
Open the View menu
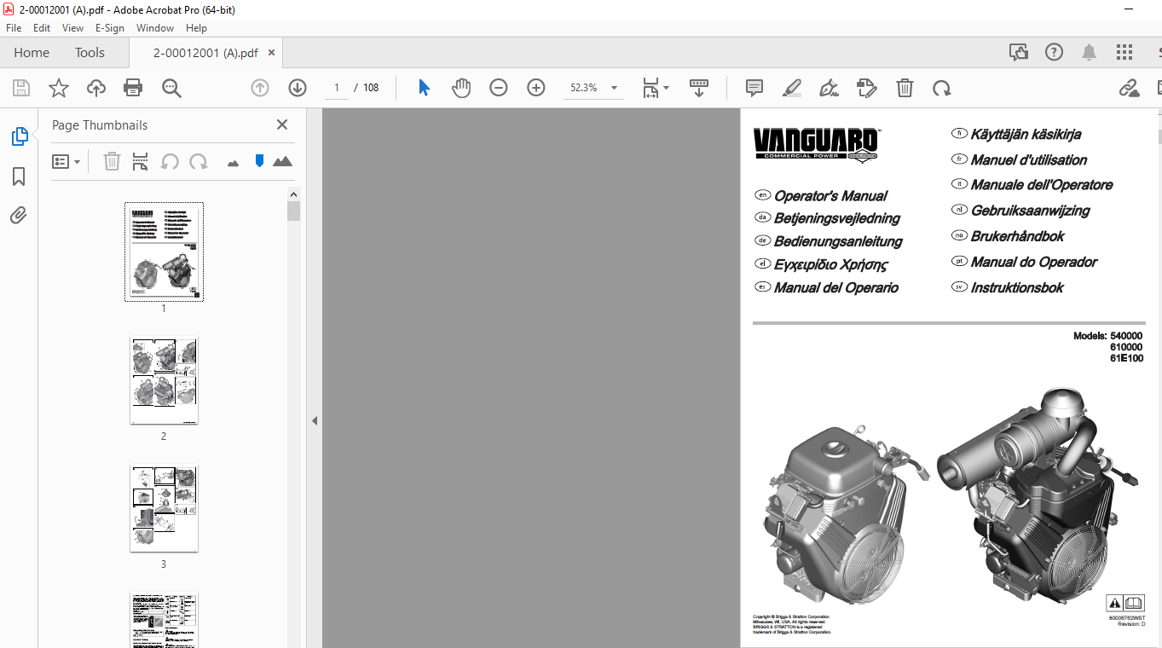point(73,28)
